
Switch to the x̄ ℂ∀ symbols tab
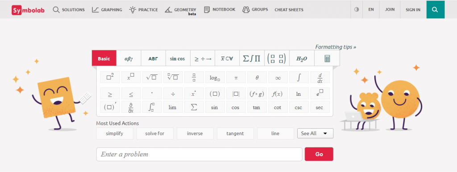pyautogui.click(x=227, y=58)
